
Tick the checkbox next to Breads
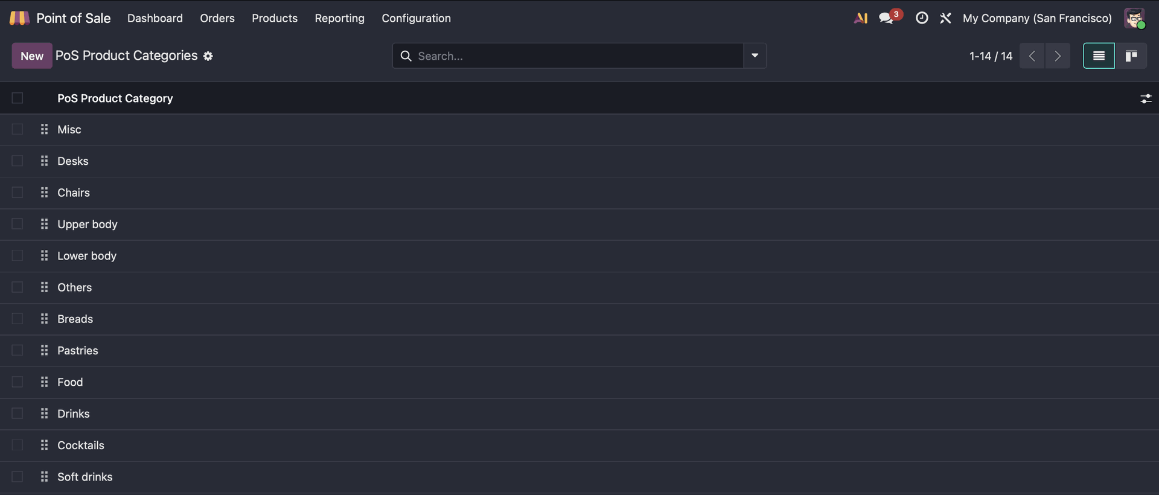[18, 319]
